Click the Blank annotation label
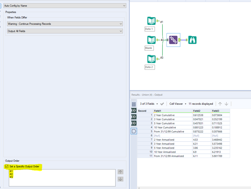251x189 pixels. point(149,48)
